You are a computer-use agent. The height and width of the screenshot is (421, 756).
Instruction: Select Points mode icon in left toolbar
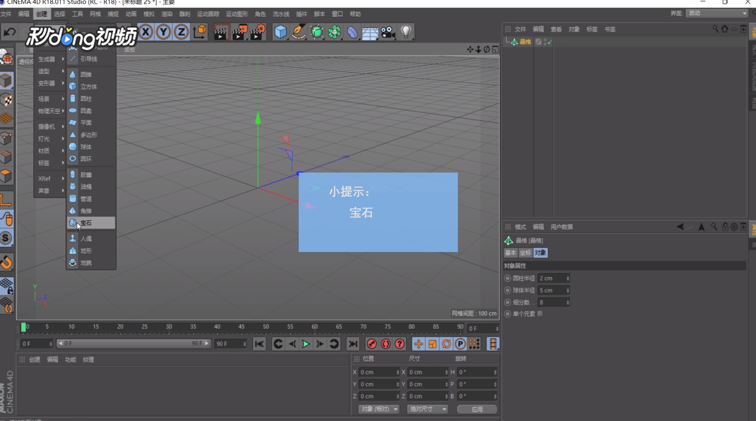[7, 138]
